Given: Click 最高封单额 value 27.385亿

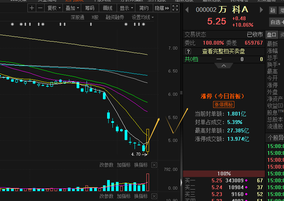Looking at the screenshot, I should 238,130.
